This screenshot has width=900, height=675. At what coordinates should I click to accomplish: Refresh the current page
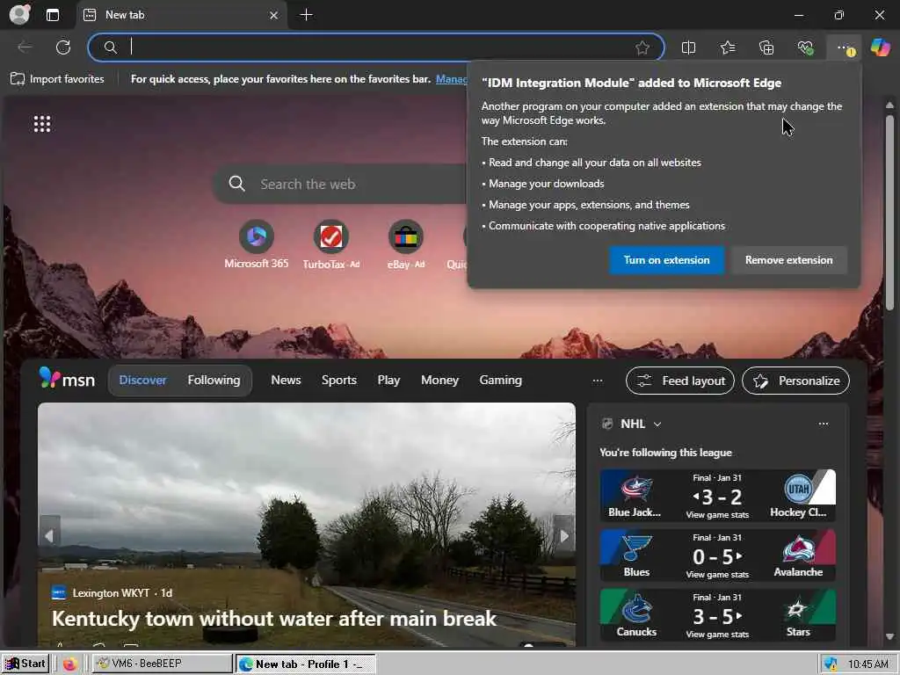coord(63,47)
